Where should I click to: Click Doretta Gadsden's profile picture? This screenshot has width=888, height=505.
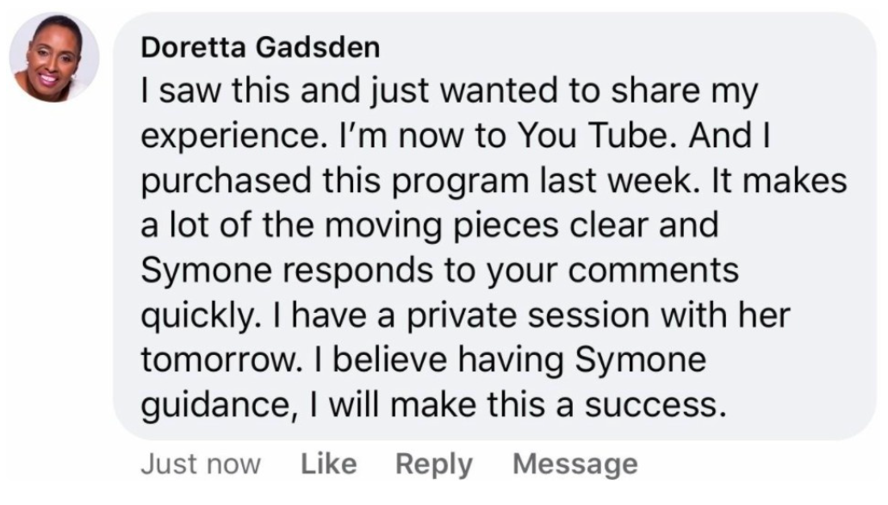[x=53, y=58]
